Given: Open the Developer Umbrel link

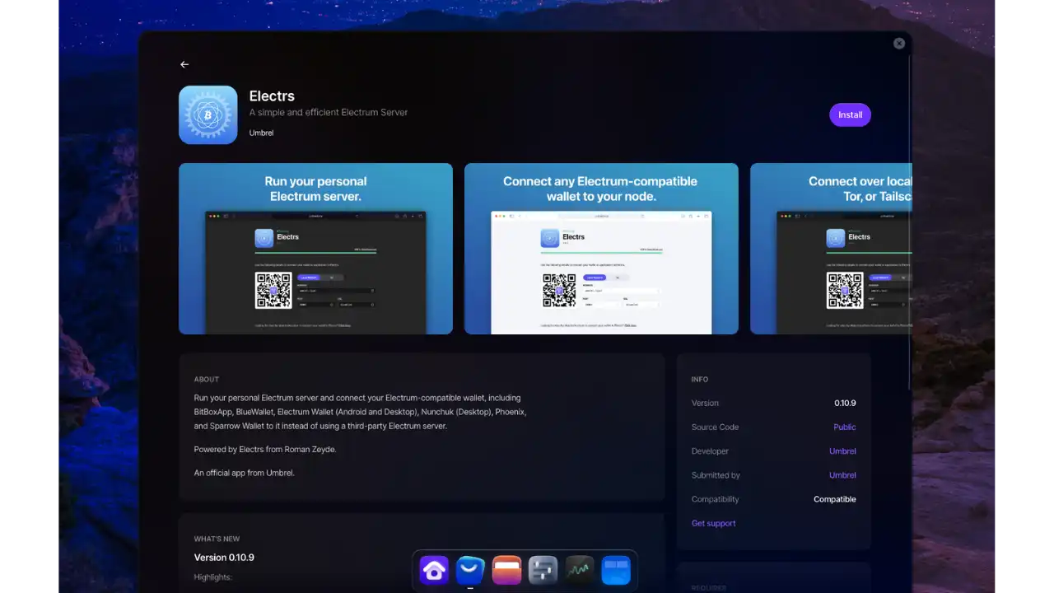Looking at the screenshot, I should click(842, 451).
